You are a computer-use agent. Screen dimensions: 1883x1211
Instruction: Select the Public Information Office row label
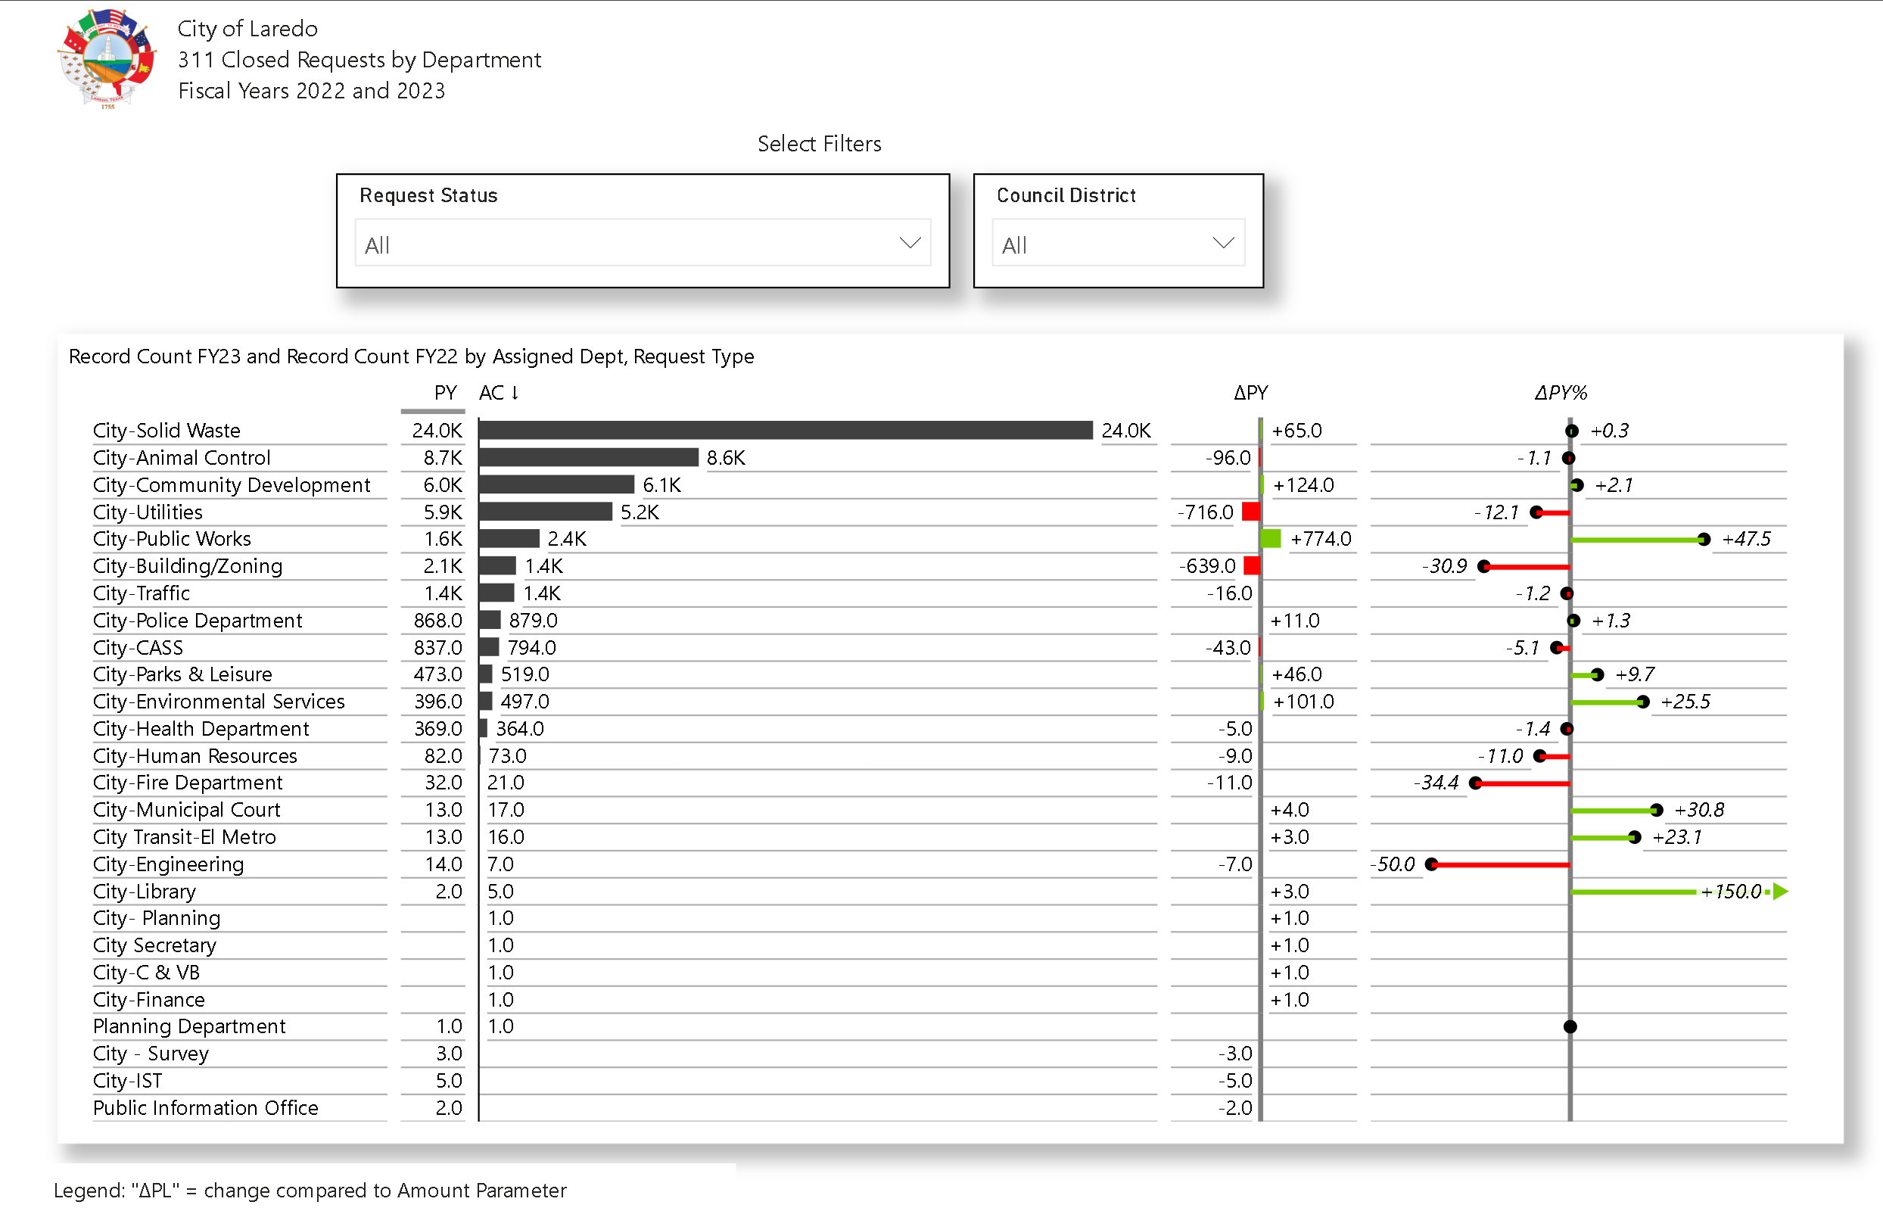click(x=205, y=1108)
